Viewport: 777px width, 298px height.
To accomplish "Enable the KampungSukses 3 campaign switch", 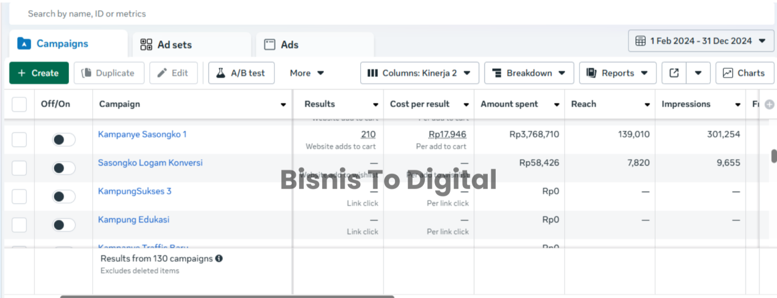I will [x=64, y=196].
